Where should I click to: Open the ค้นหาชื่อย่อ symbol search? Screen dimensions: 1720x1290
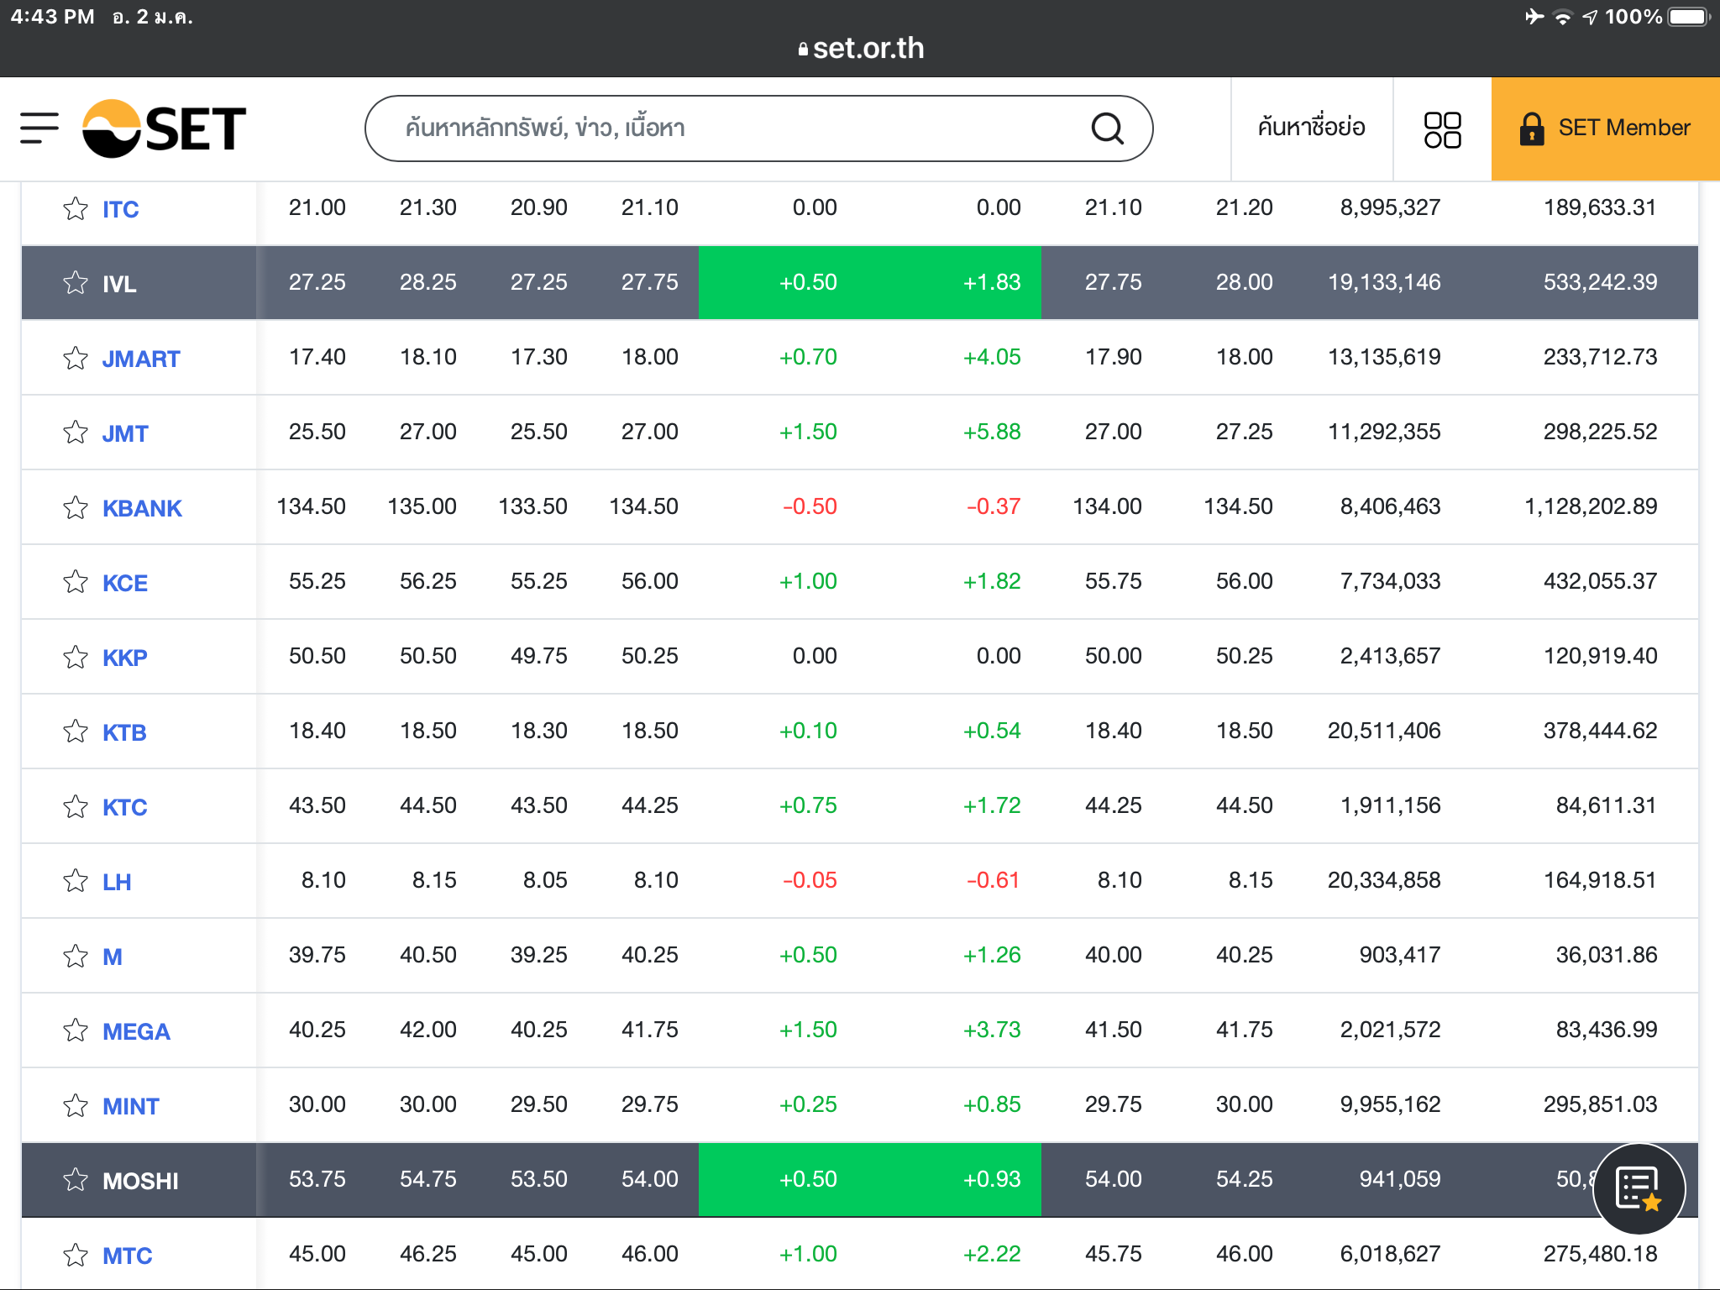[x=1311, y=128]
